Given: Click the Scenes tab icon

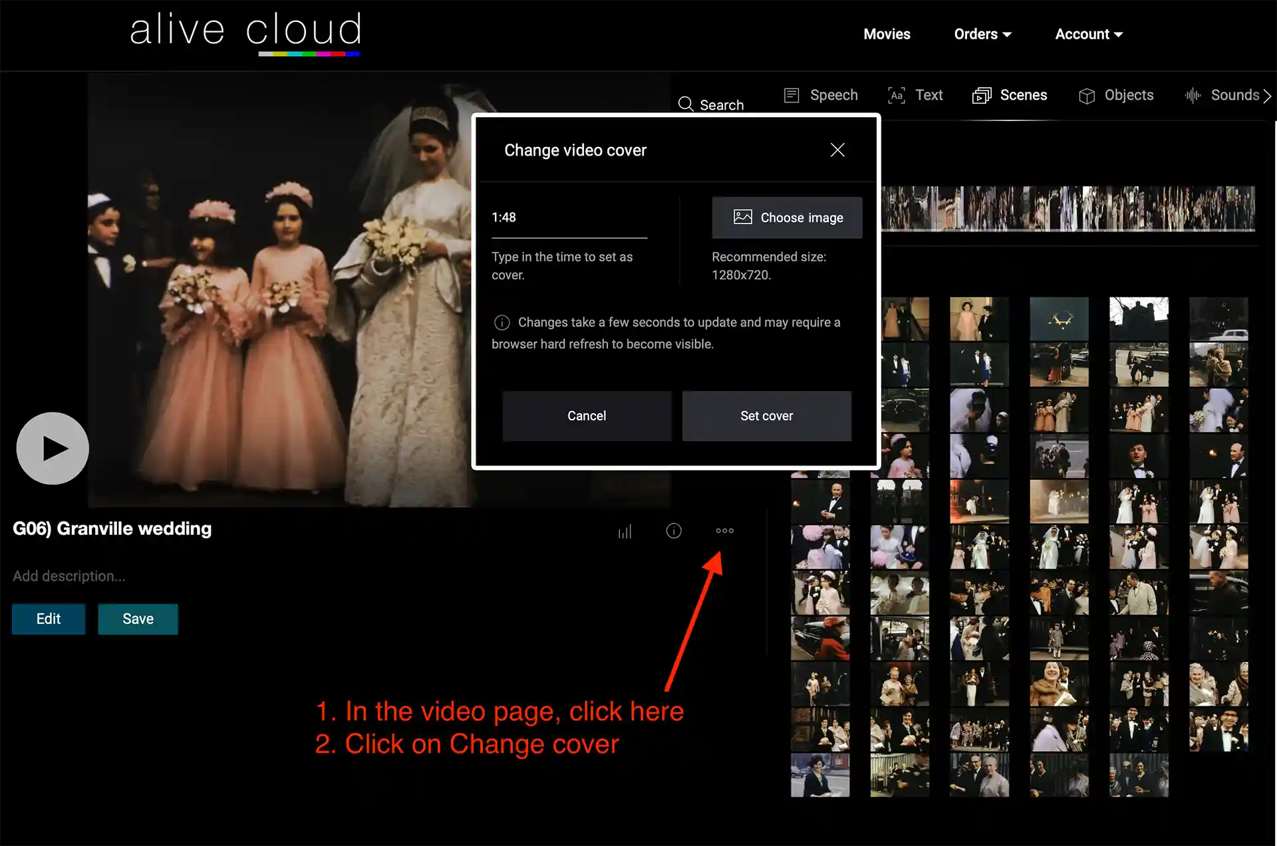Looking at the screenshot, I should 982,96.
